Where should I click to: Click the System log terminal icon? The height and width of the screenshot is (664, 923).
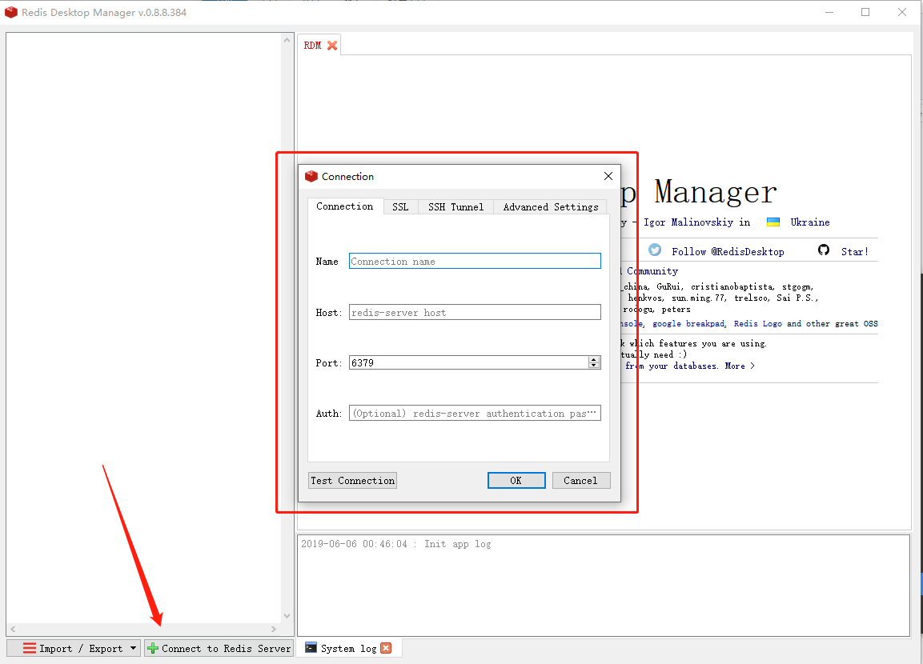[311, 647]
